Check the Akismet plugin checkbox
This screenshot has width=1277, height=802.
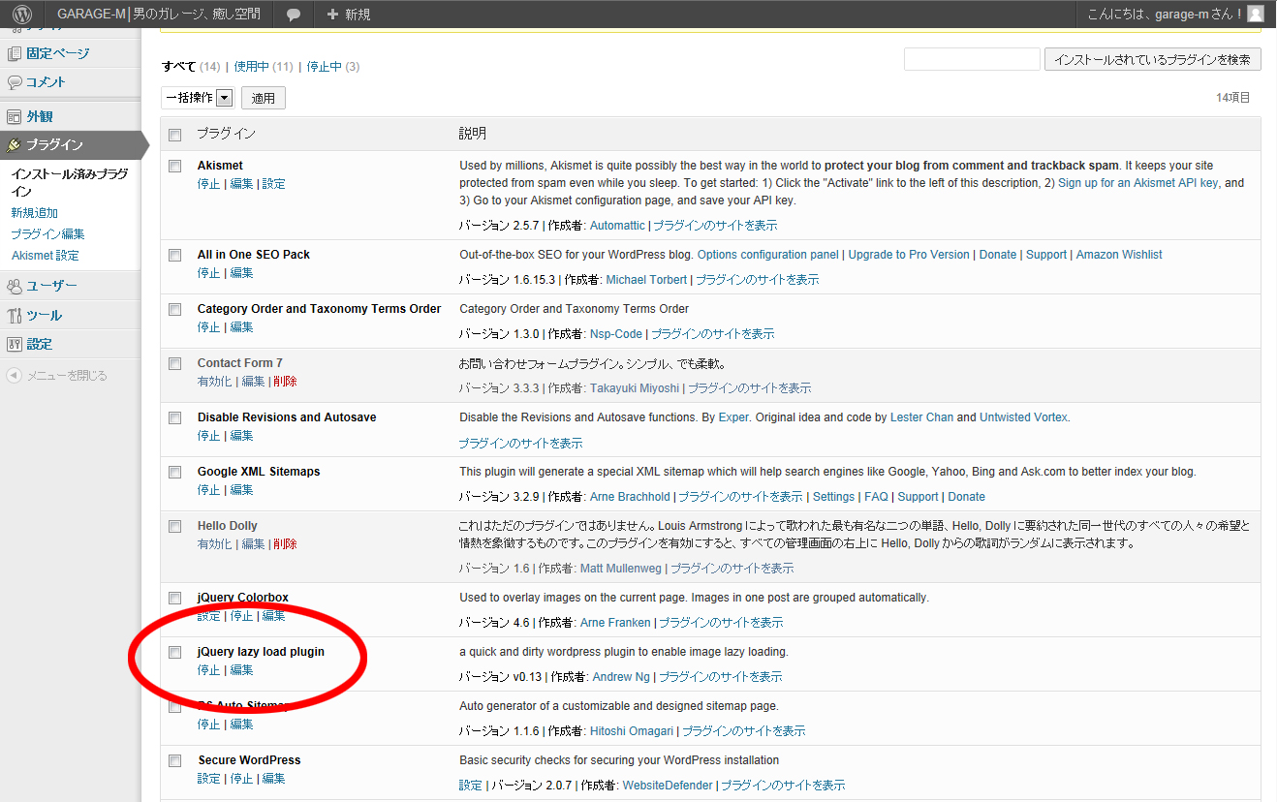coord(175,167)
